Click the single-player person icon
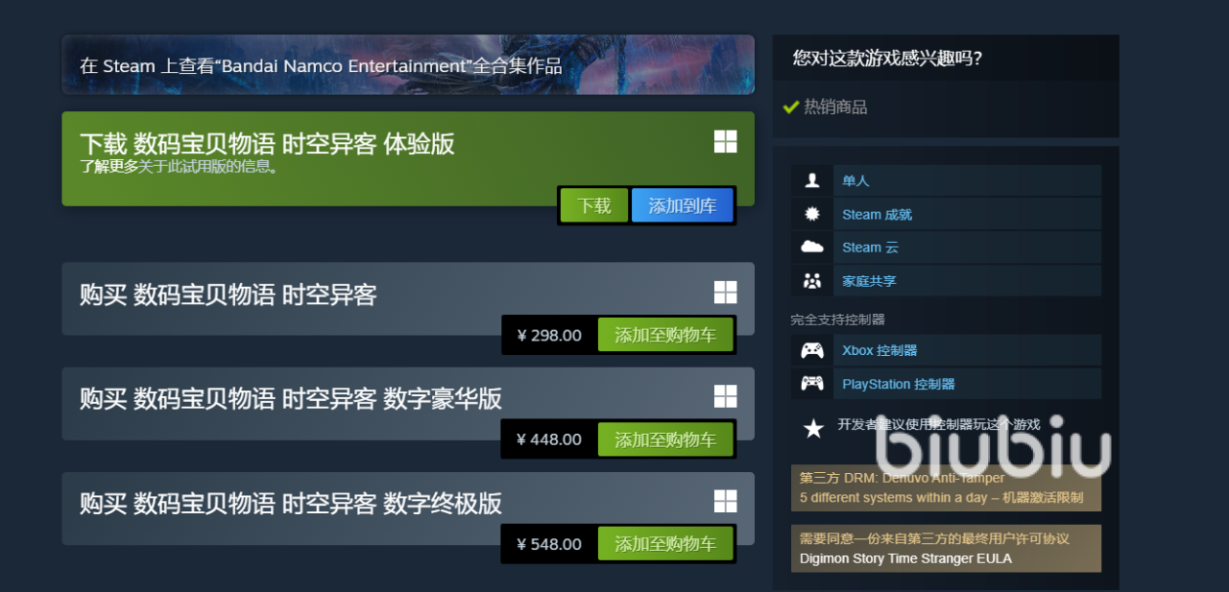 (x=812, y=180)
